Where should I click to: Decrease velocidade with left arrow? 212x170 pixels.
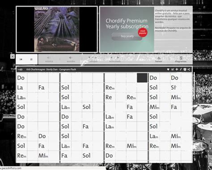111,58
